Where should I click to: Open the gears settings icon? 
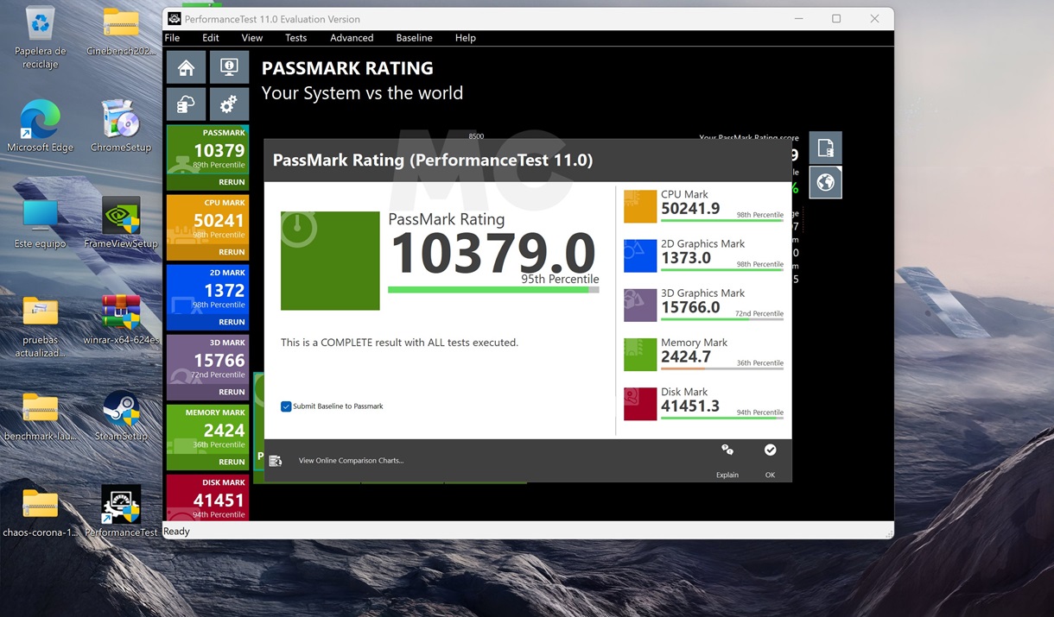pos(229,104)
